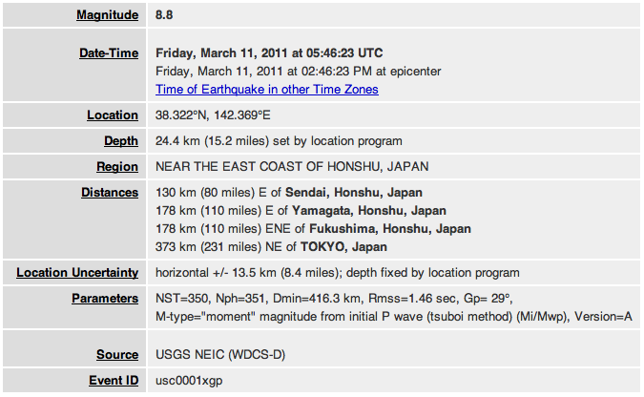This screenshot has width=644, height=397.
Task: Open the Magnitude glossary link
Action: tap(107, 15)
